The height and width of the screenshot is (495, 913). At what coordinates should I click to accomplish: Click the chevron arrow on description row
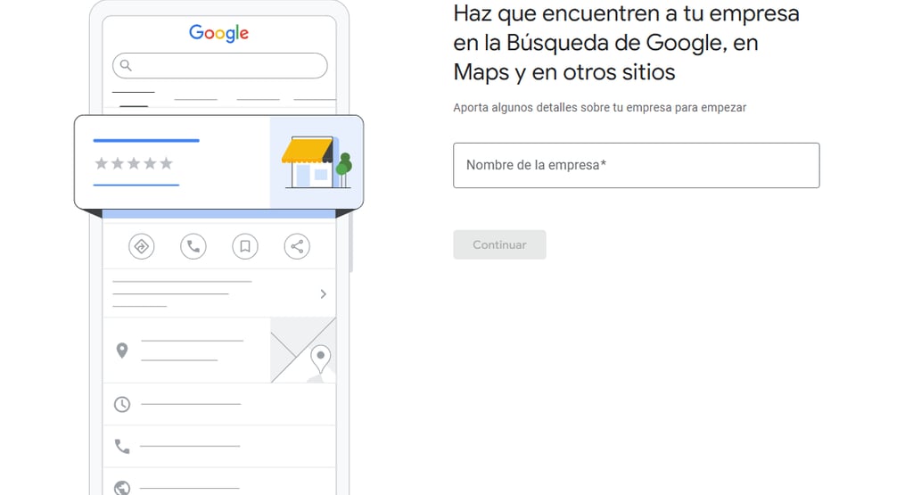(323, 294)
